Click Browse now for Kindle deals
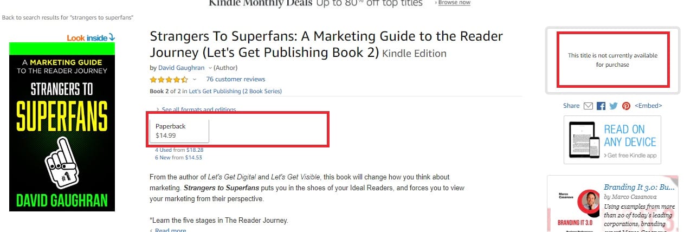Viewport: 684px width, 232px height. [x=454, y=3]
